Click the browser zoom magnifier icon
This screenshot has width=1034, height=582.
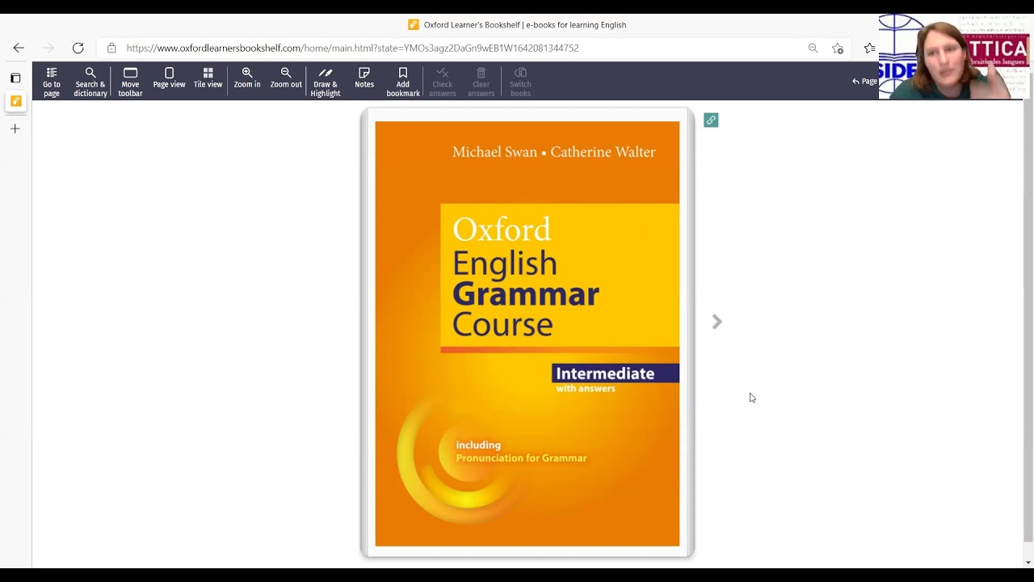(813, 48)
